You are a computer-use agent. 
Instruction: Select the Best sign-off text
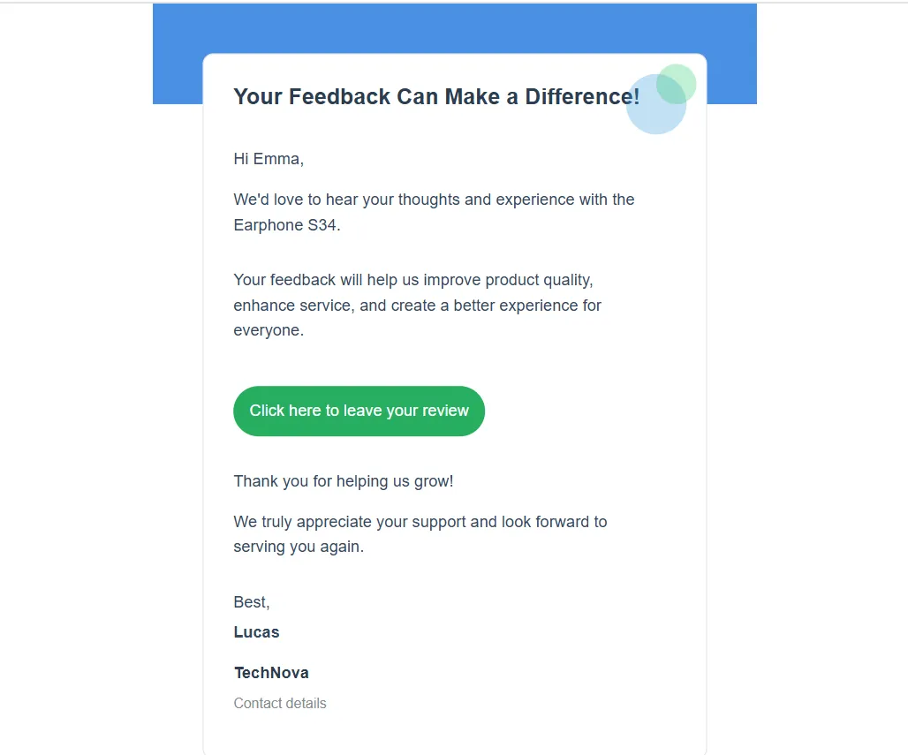click(251, 601)
